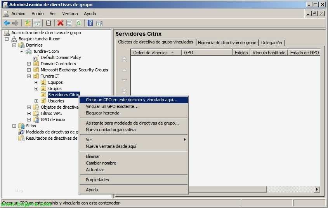Click the horizontal scrollbar thumb in list
The image size is (328, 208).
pyautogui.click(x=227, y=189)
